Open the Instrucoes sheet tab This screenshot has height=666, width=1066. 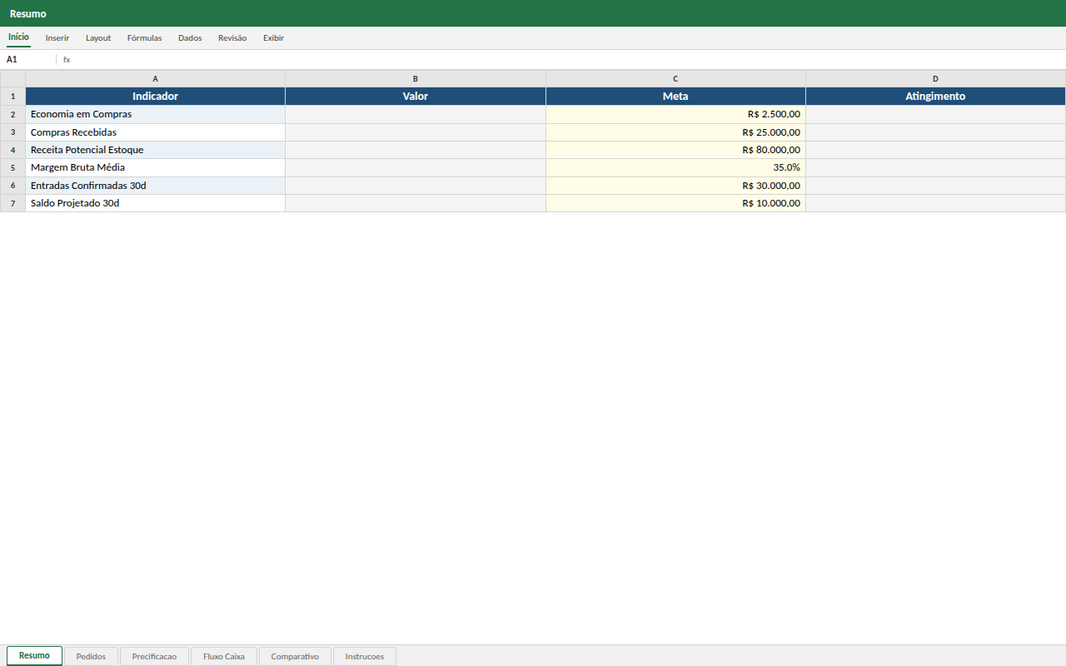point(365,656)
